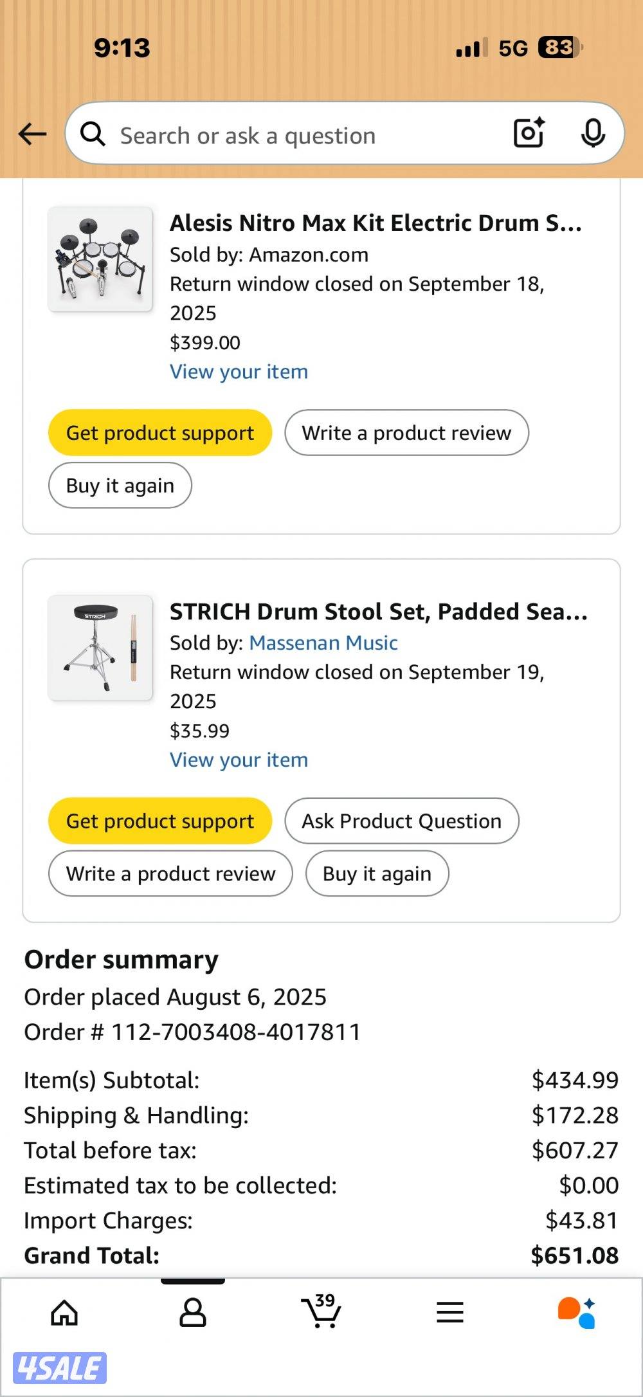This screenshot has width=643, height=1397.
Task: View your item for STRICH Drum Stool
Action: pyautogui.click(x=239, y=760)
